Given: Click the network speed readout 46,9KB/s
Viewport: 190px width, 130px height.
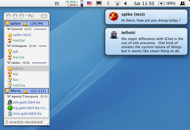Looking at the screenshot, I should click(71, 2).
